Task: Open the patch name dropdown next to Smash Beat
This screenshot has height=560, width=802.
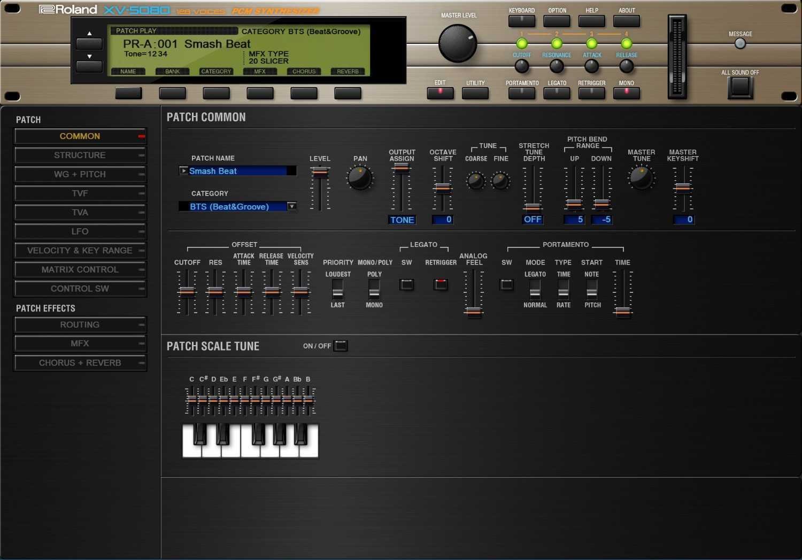Action: (183, 170)
